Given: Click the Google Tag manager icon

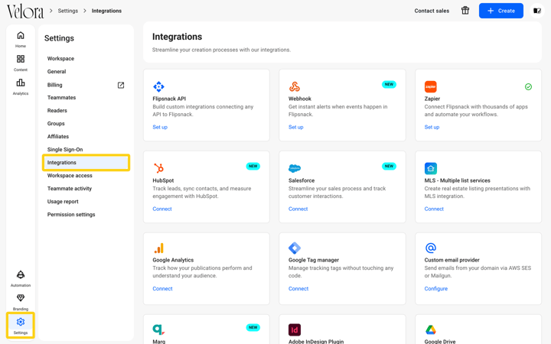Looking at the screenshot, I should tap(295, 248).
